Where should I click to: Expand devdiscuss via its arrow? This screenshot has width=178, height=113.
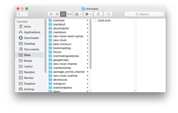87,80
